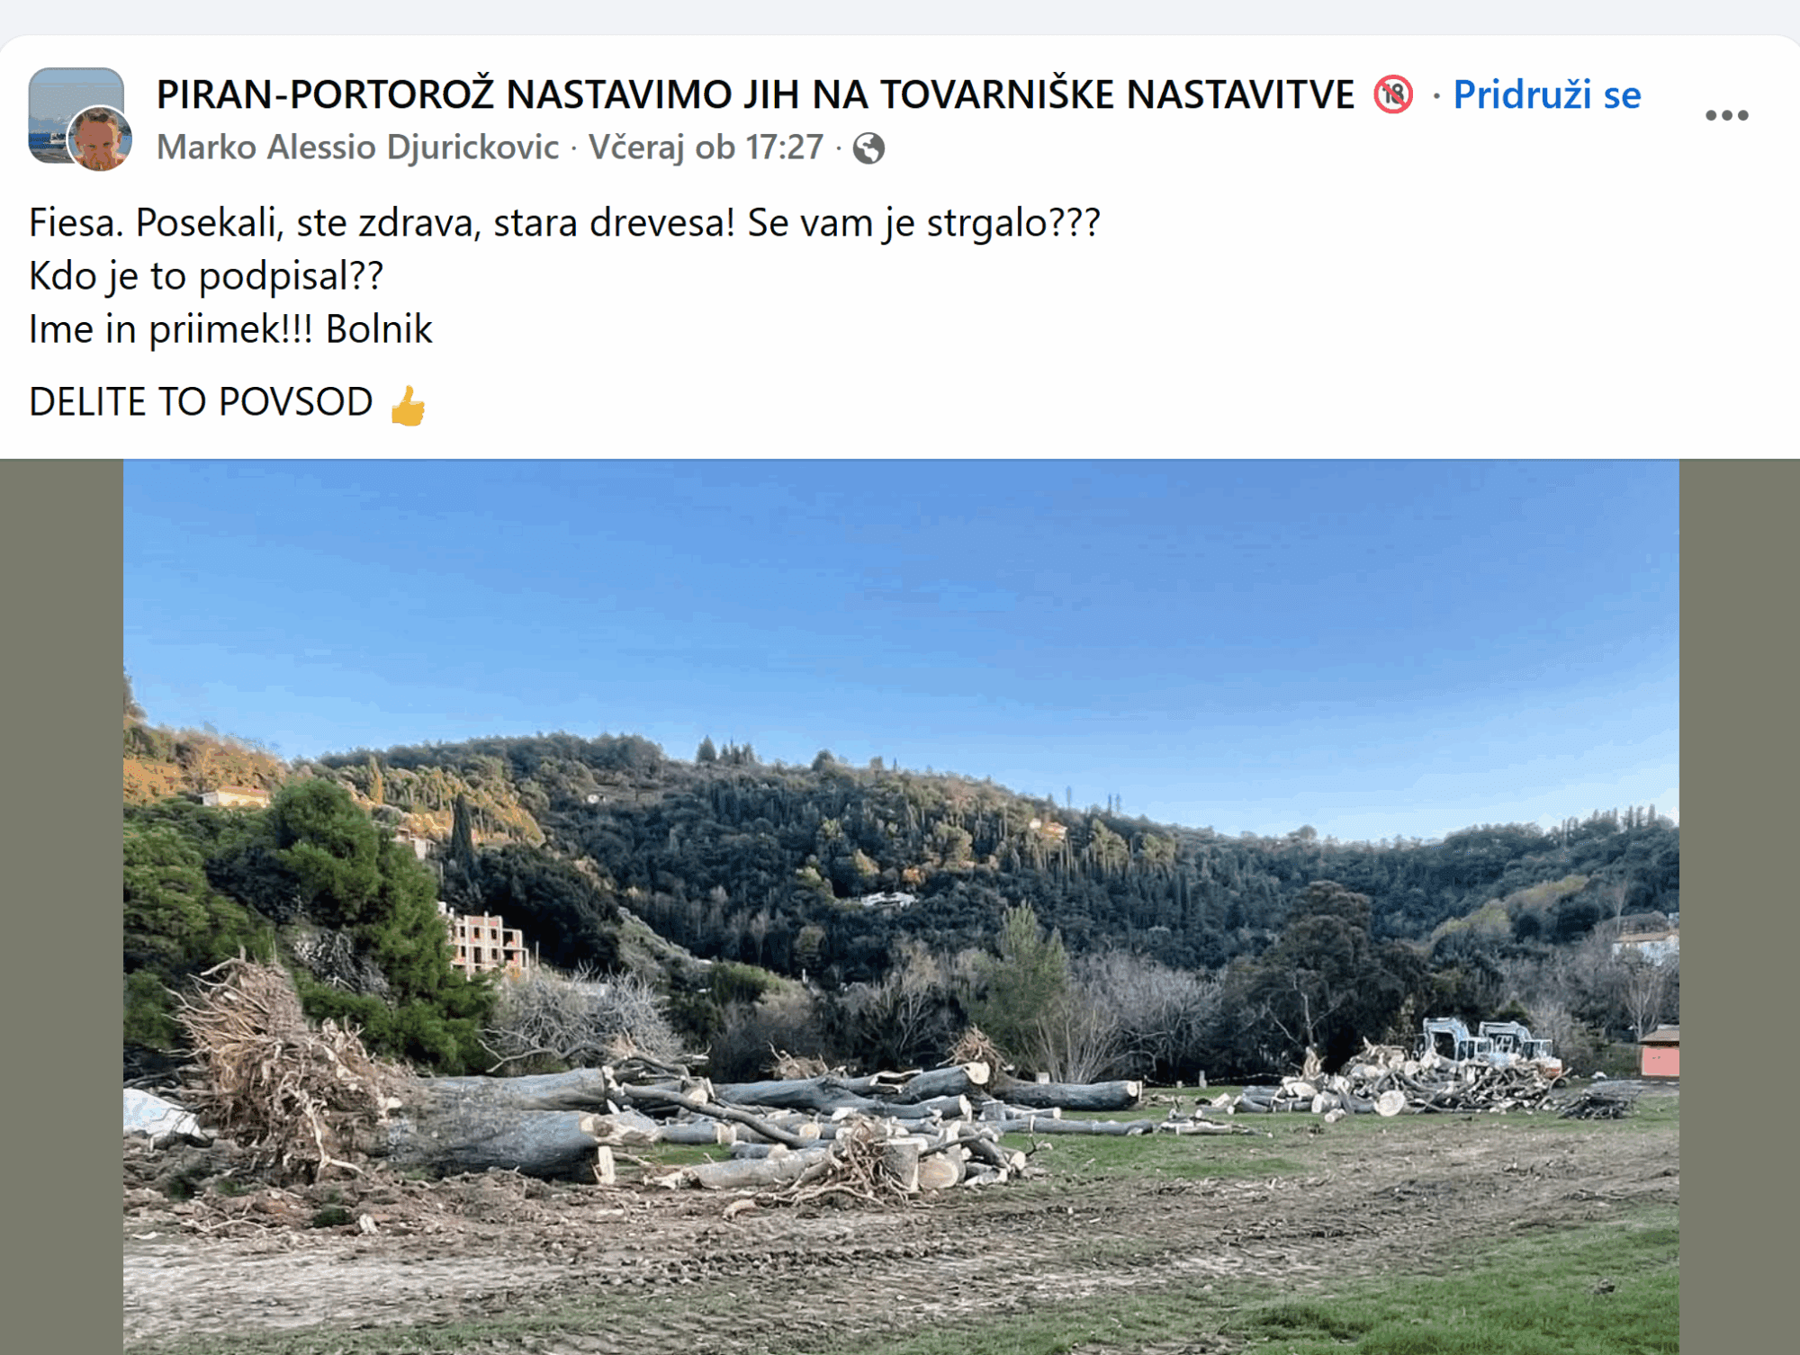1800x1355 pixels.
Task: Click the group cover thumbnail
Action: point(76,114)
